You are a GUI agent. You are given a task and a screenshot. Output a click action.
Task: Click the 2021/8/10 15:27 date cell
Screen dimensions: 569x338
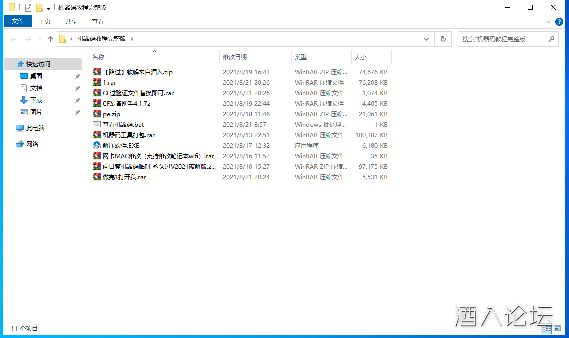pyautogui.click(x=246, y=167)
